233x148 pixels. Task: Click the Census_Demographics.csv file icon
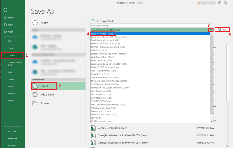click(93, 128)
